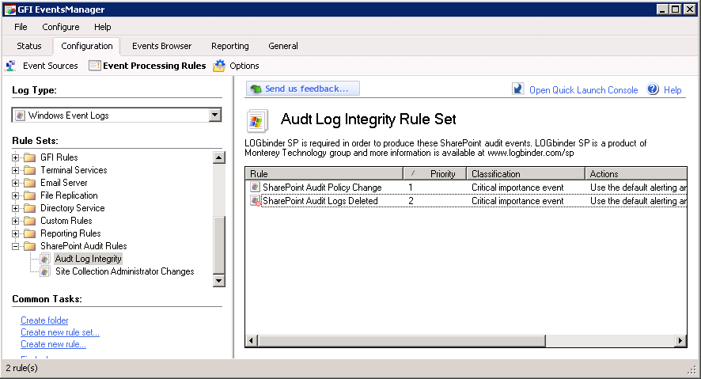Click rule list horizontal scroll left arrow
Screen dimensions: 701x379
click(x=252, y=340)
